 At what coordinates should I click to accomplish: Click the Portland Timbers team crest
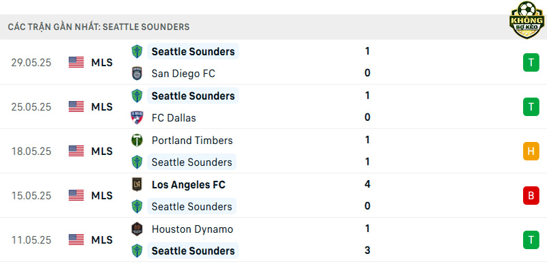tap(137, 140)
